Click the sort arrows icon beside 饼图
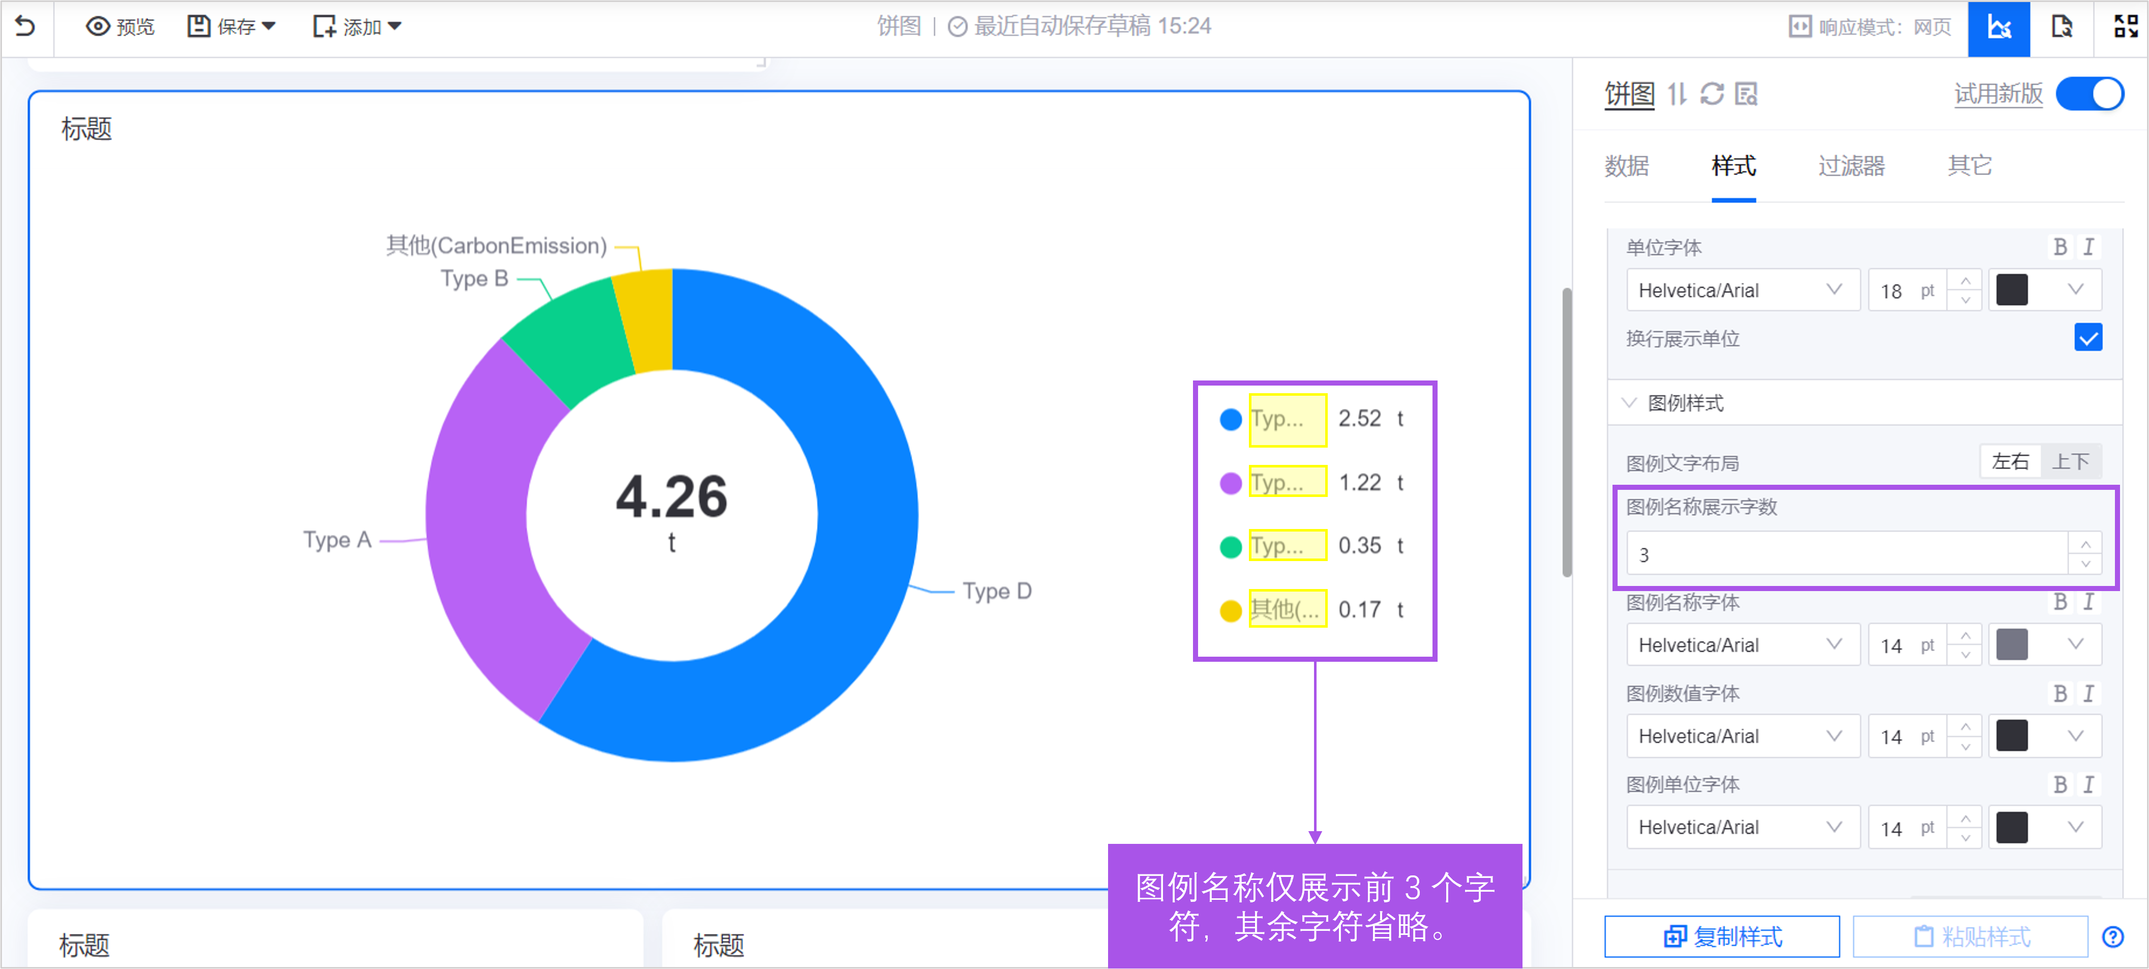The height and width of the screenshot is (969, 2149). coord(1677,94)
